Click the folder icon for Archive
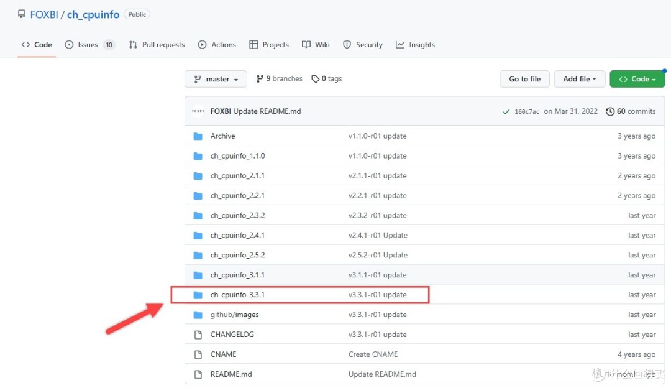 point(198,136)
